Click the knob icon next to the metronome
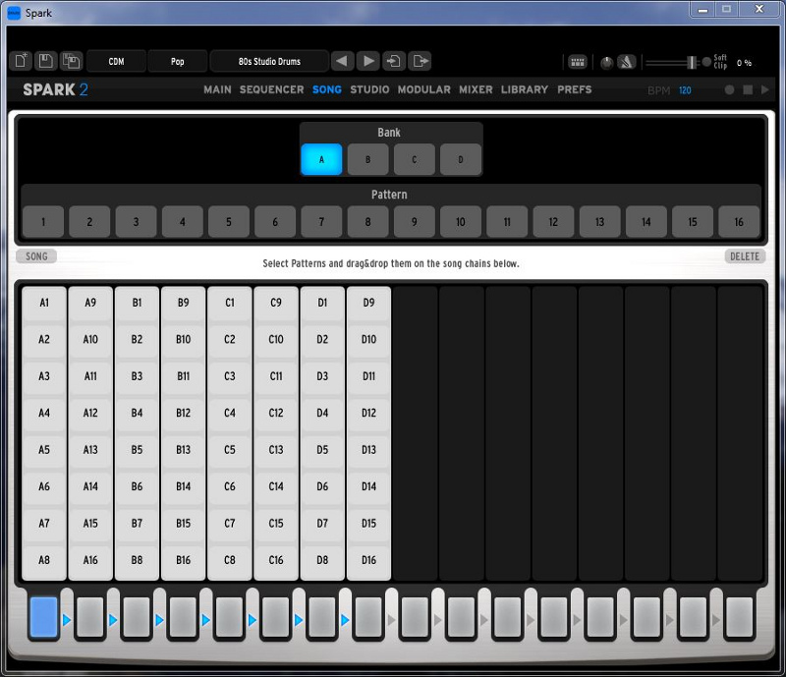The image size is (786, 677). click(606, 63)
